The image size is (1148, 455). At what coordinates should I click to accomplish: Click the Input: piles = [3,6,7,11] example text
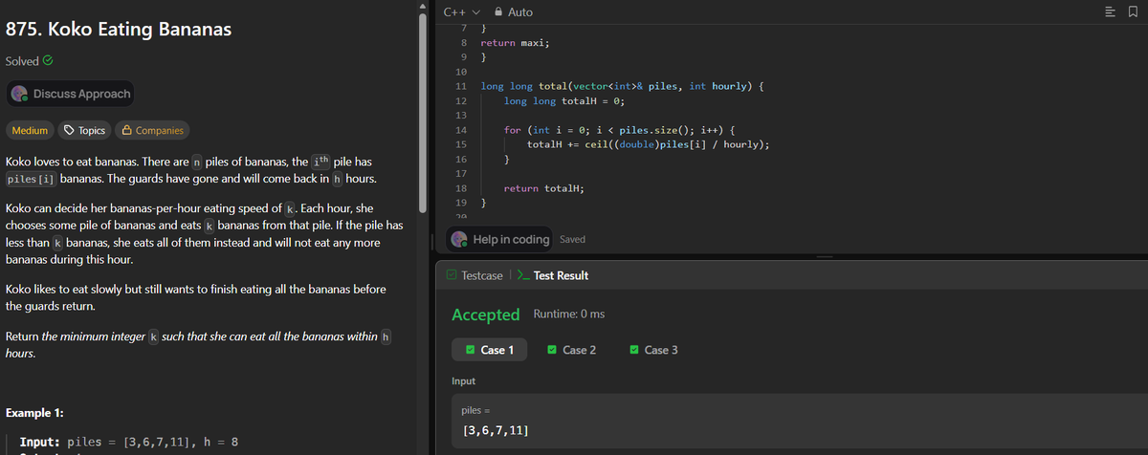129,443
